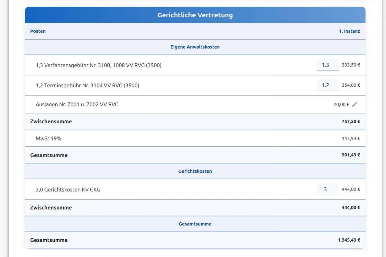Click the Auslagen Nr. 7001 u. 7002 row
386x257 pixels.
[77, 104]
